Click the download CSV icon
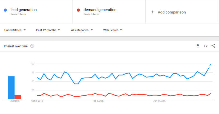Screen dimensions: 219x114 198,46
